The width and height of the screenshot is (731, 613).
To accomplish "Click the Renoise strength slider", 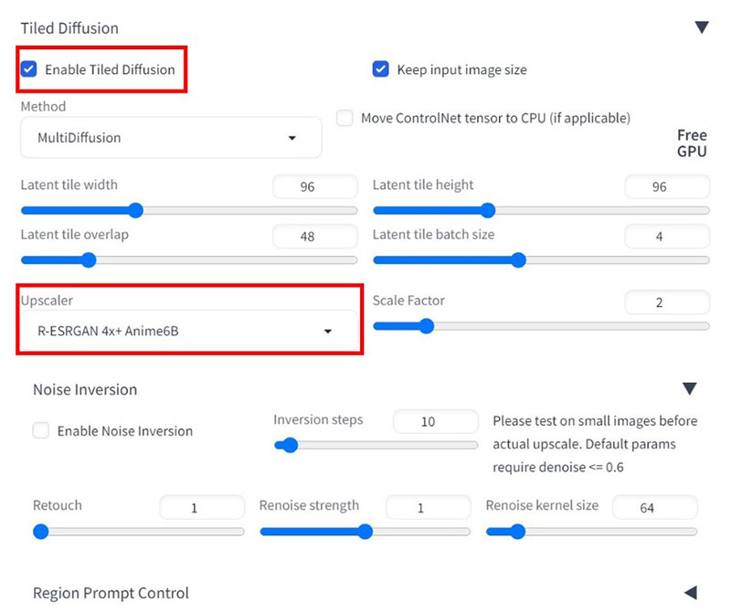I will coord(365,531).
